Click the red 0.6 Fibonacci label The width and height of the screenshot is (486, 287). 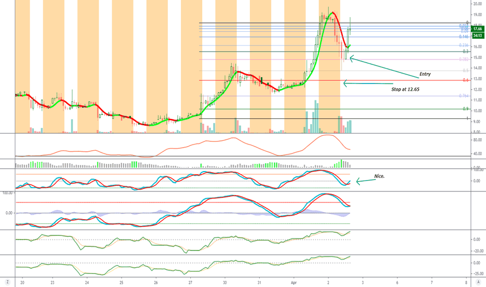[466, 80]
